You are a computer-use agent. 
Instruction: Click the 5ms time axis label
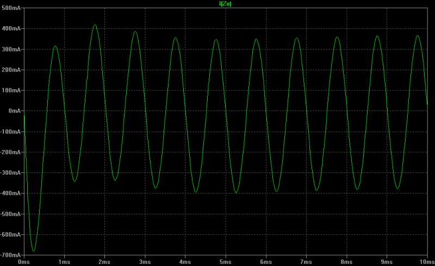click(225, 262)
